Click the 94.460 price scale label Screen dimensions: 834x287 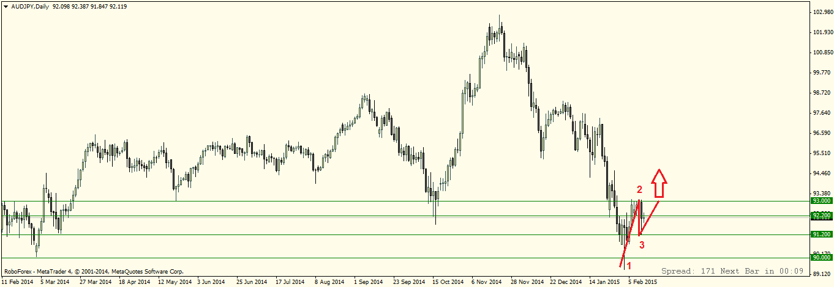(x=822, y=173)
